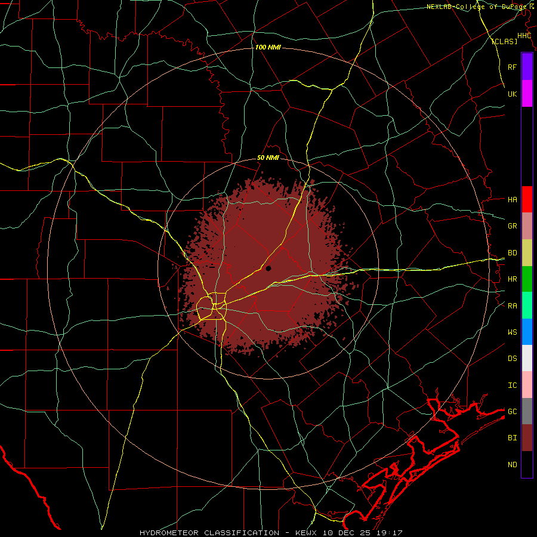The height and width of the screenshot is (537, 537).
Task: Click the "BD" legend label
Action: tap(512, 253)
